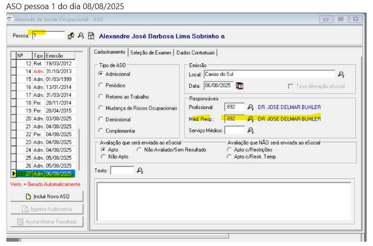373x246 pixels.
Task: Open the Dados Contratuais tab
Action: [196, 53]
